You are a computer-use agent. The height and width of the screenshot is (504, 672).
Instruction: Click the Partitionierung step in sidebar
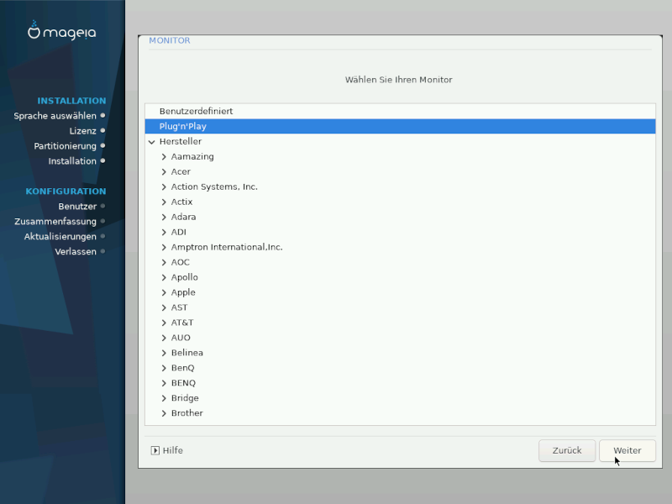pos(65,146)
